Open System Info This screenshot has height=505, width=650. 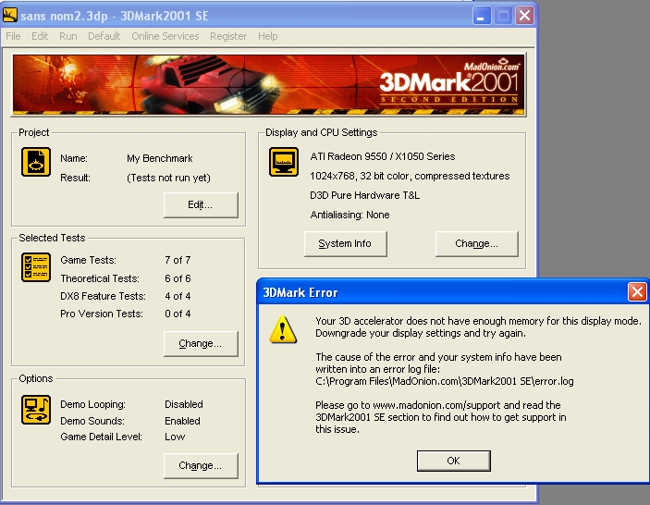click(x=345, y=244)
